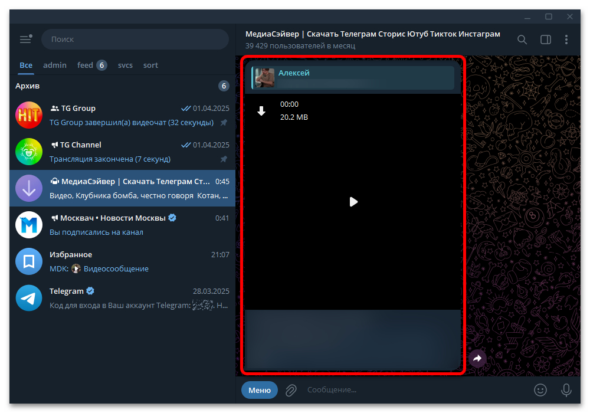The height and width of the screenshot is (413, 590).
Task: Open Москвач Новости Москвы channel
Action: (x=122, y=225)
